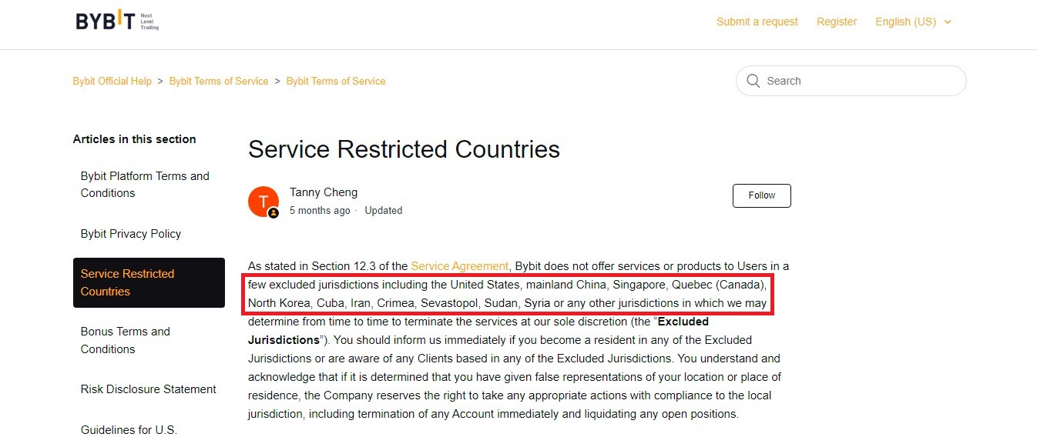Click the Service Agreement hyperlink
This screenshot has width=1037, height=437.
click(x=459, y=266)
